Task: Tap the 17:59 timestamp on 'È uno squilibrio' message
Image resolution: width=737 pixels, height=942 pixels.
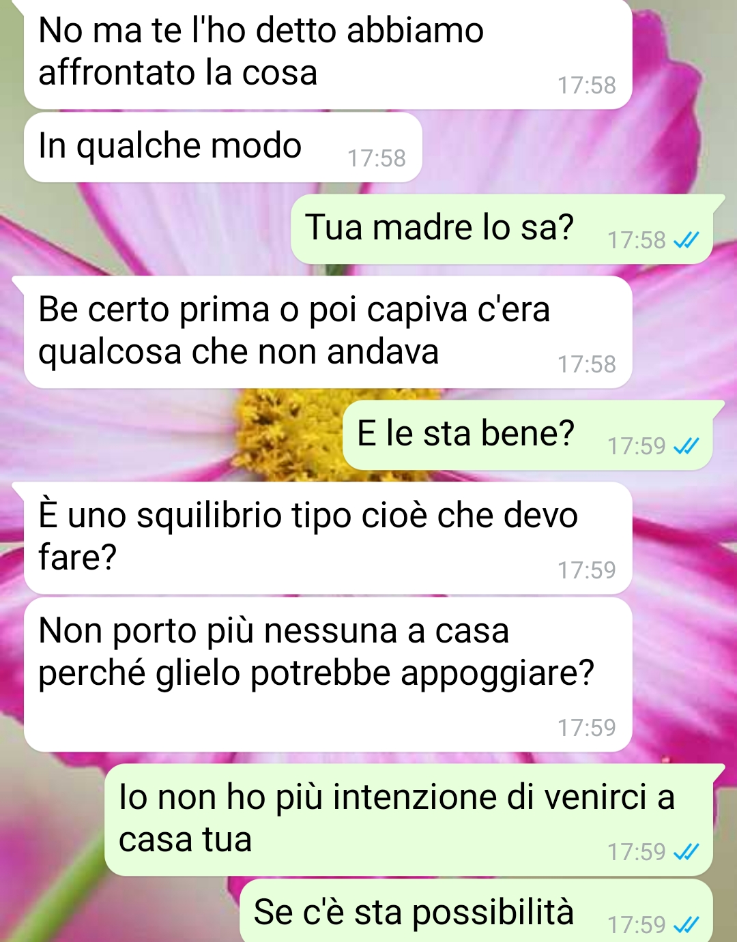Action: click(x=587, y=570)
